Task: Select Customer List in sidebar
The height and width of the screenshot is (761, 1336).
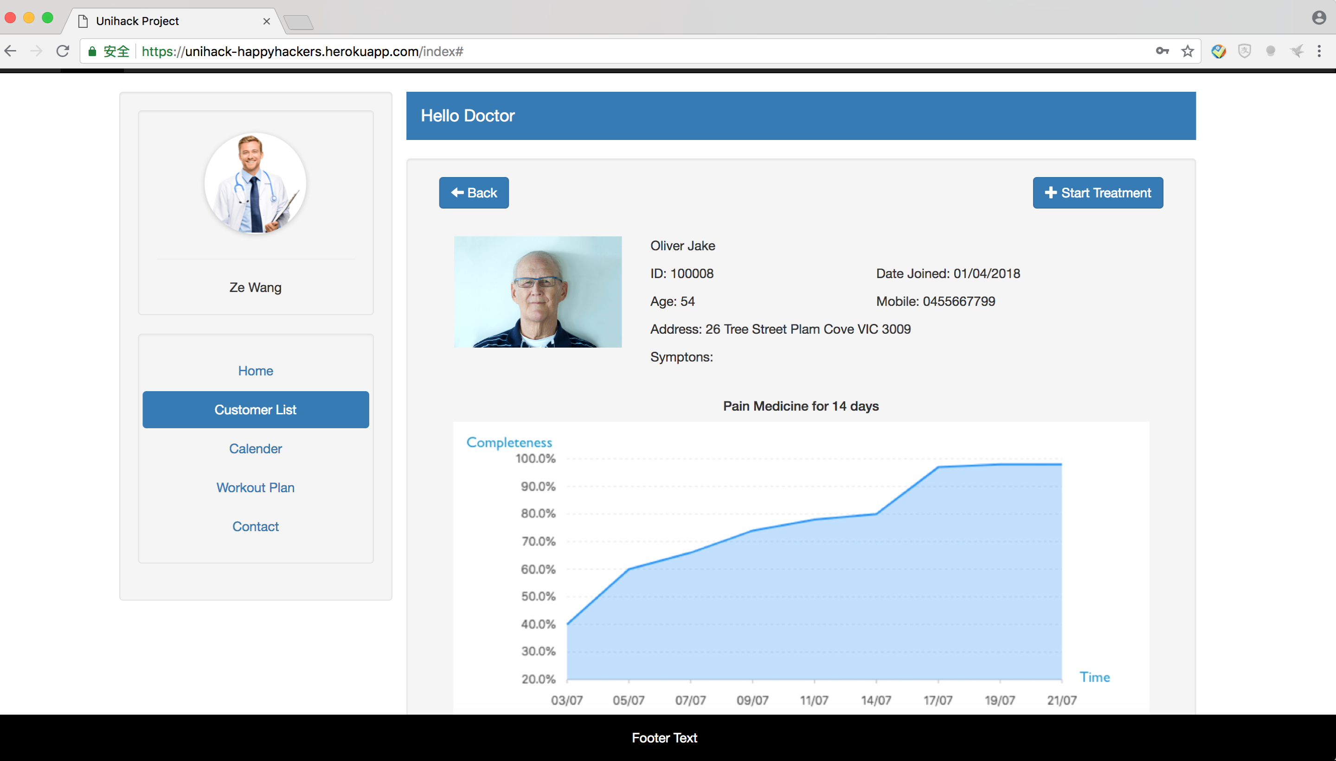Action: coord(255,410)
